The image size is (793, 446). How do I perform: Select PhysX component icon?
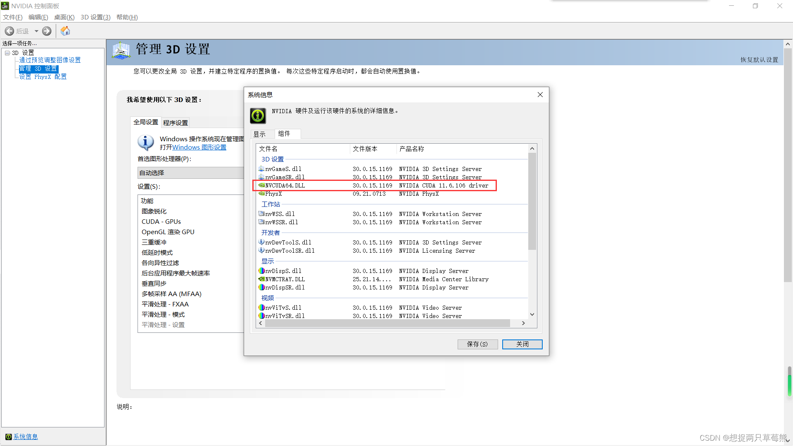[x=261, y=194]
